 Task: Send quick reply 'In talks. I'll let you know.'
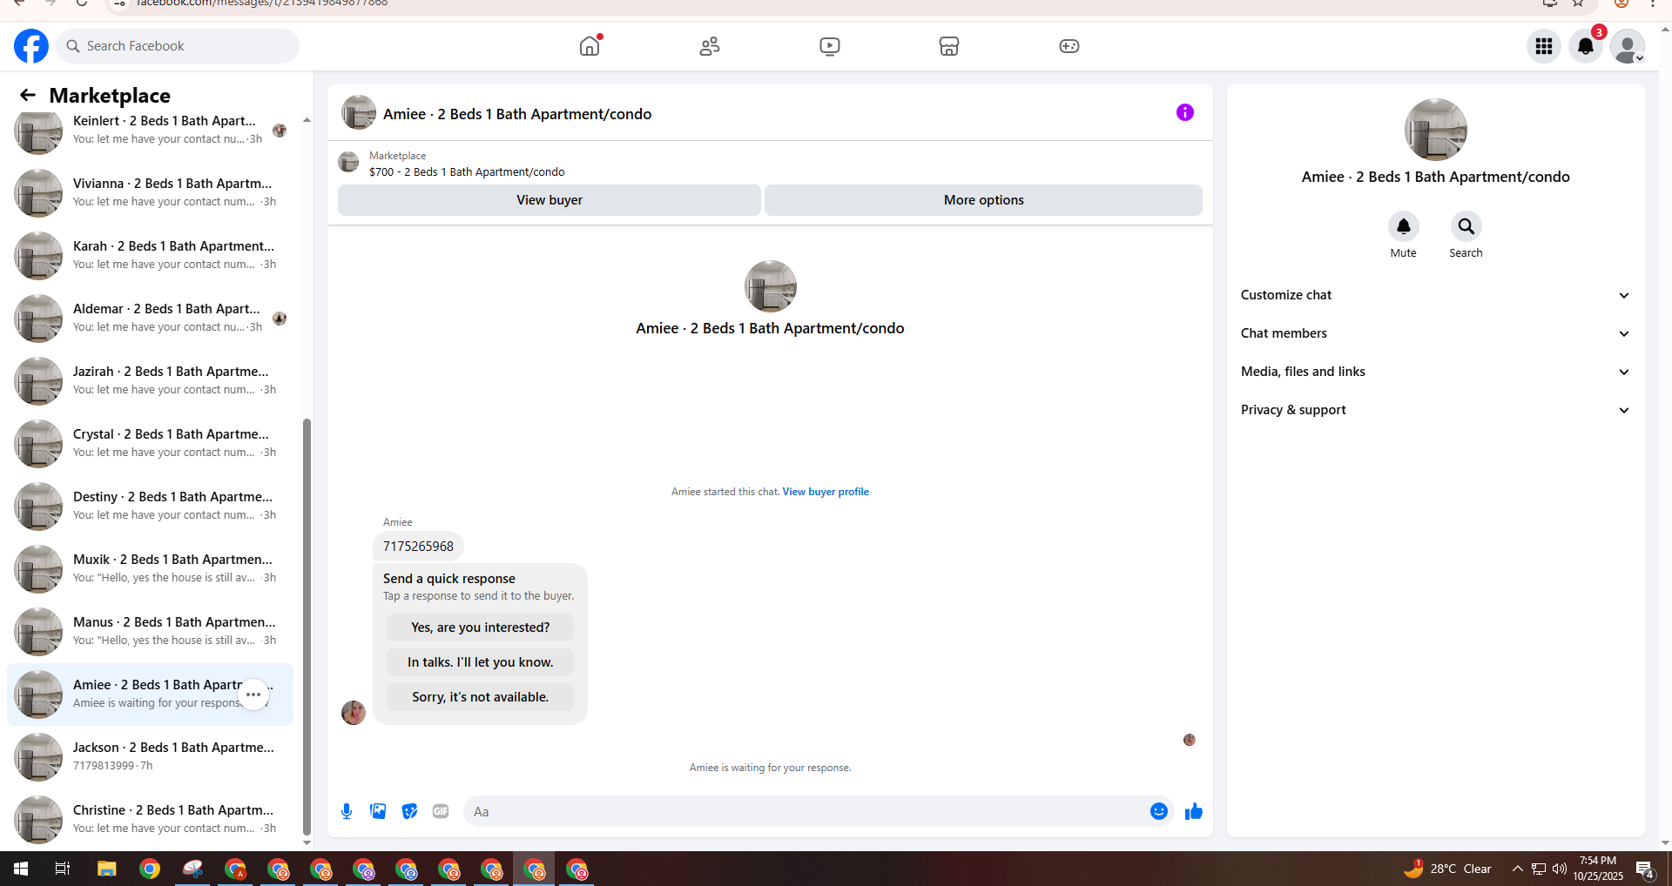pos(481,662)
